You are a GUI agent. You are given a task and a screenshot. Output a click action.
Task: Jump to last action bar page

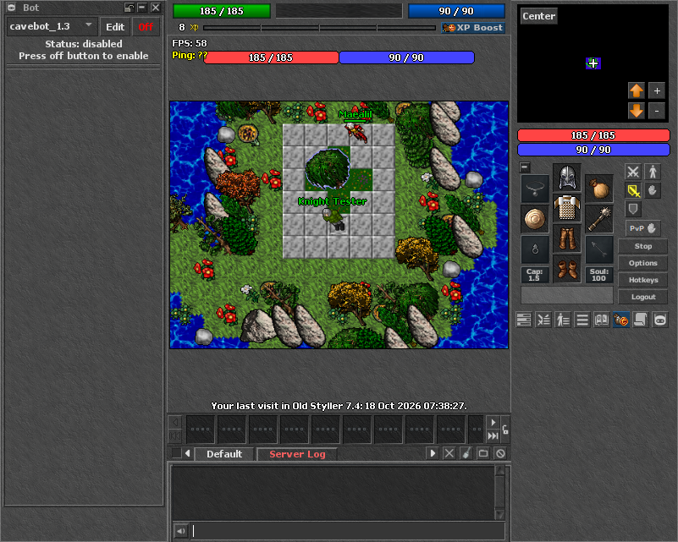(x=493, y=436)
